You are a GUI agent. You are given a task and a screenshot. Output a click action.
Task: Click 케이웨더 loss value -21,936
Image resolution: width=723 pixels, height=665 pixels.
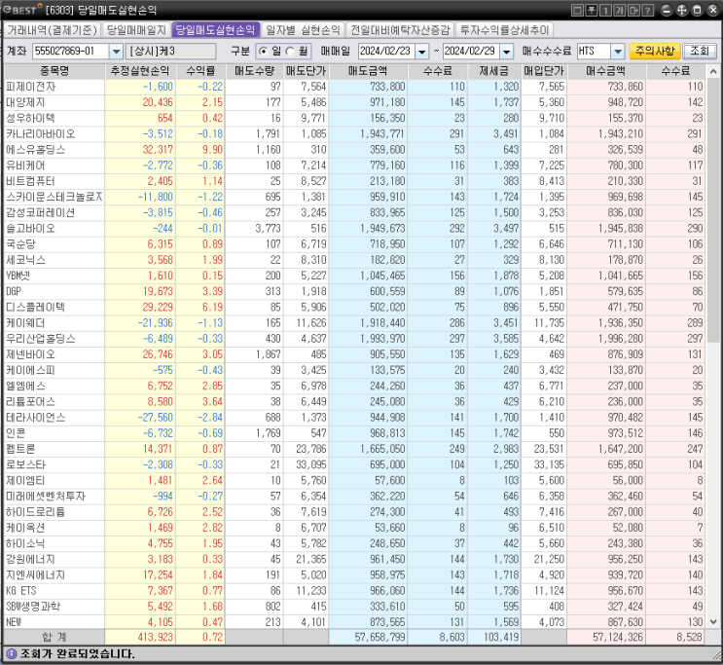(x=156, y=323)
